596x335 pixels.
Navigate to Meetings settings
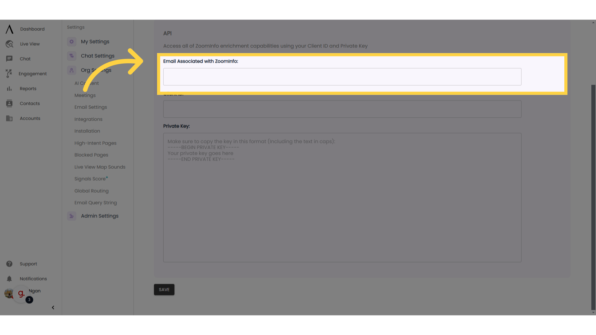(x=85, y=95)
